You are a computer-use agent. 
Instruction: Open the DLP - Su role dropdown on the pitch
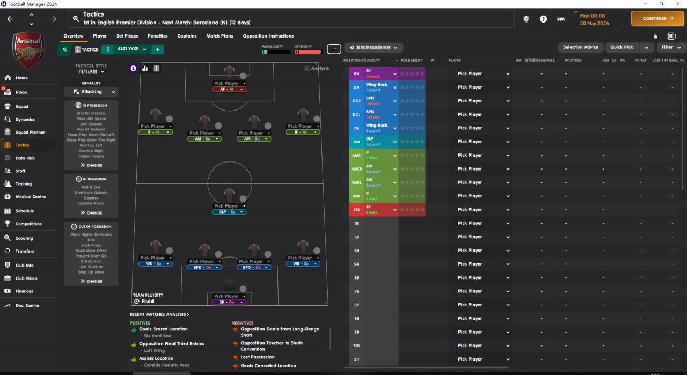[x=229, y=212]
